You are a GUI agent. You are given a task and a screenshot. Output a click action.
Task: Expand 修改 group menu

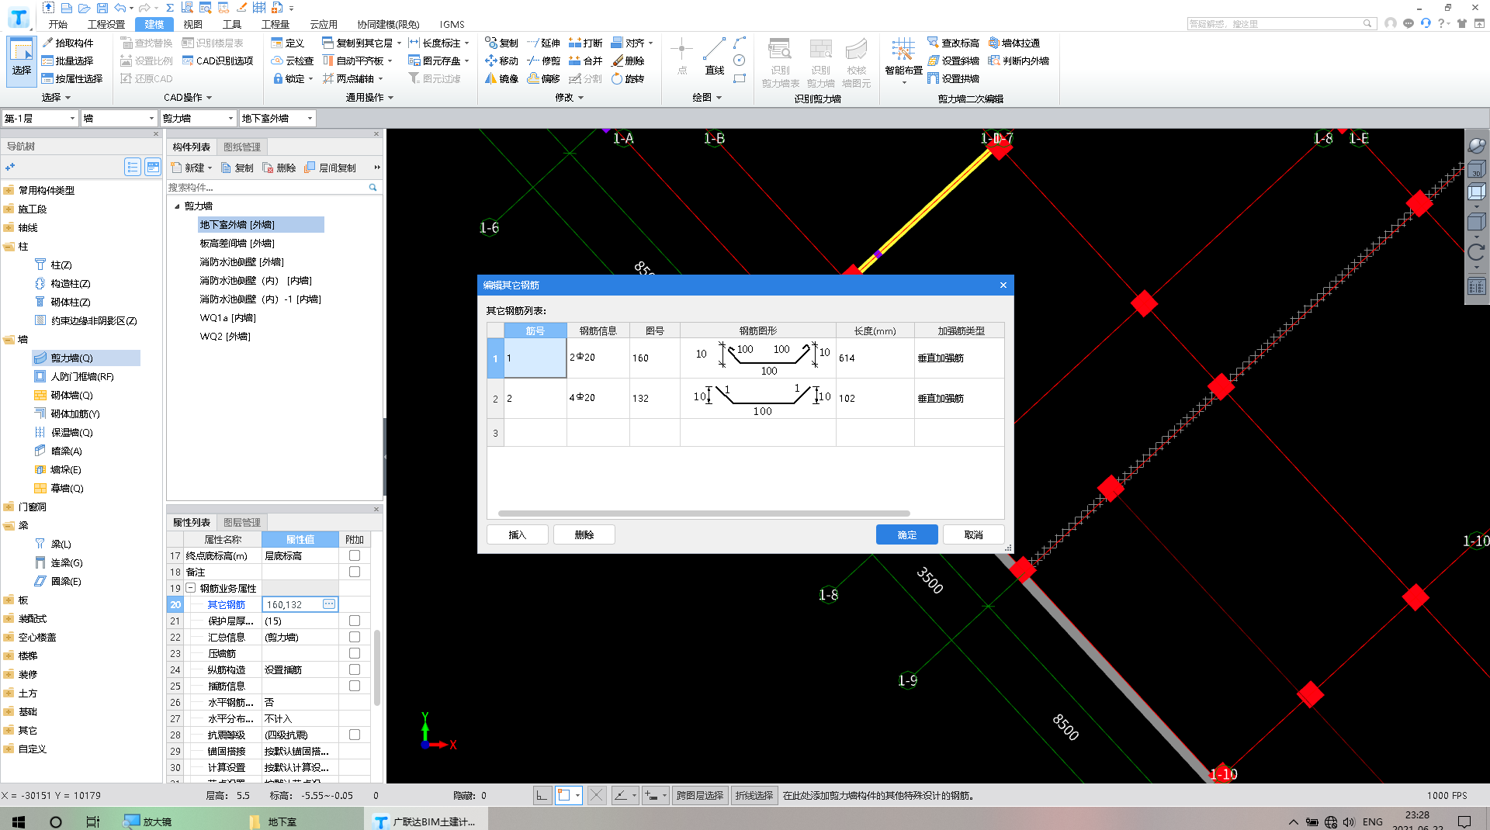(x=569, y=97)
